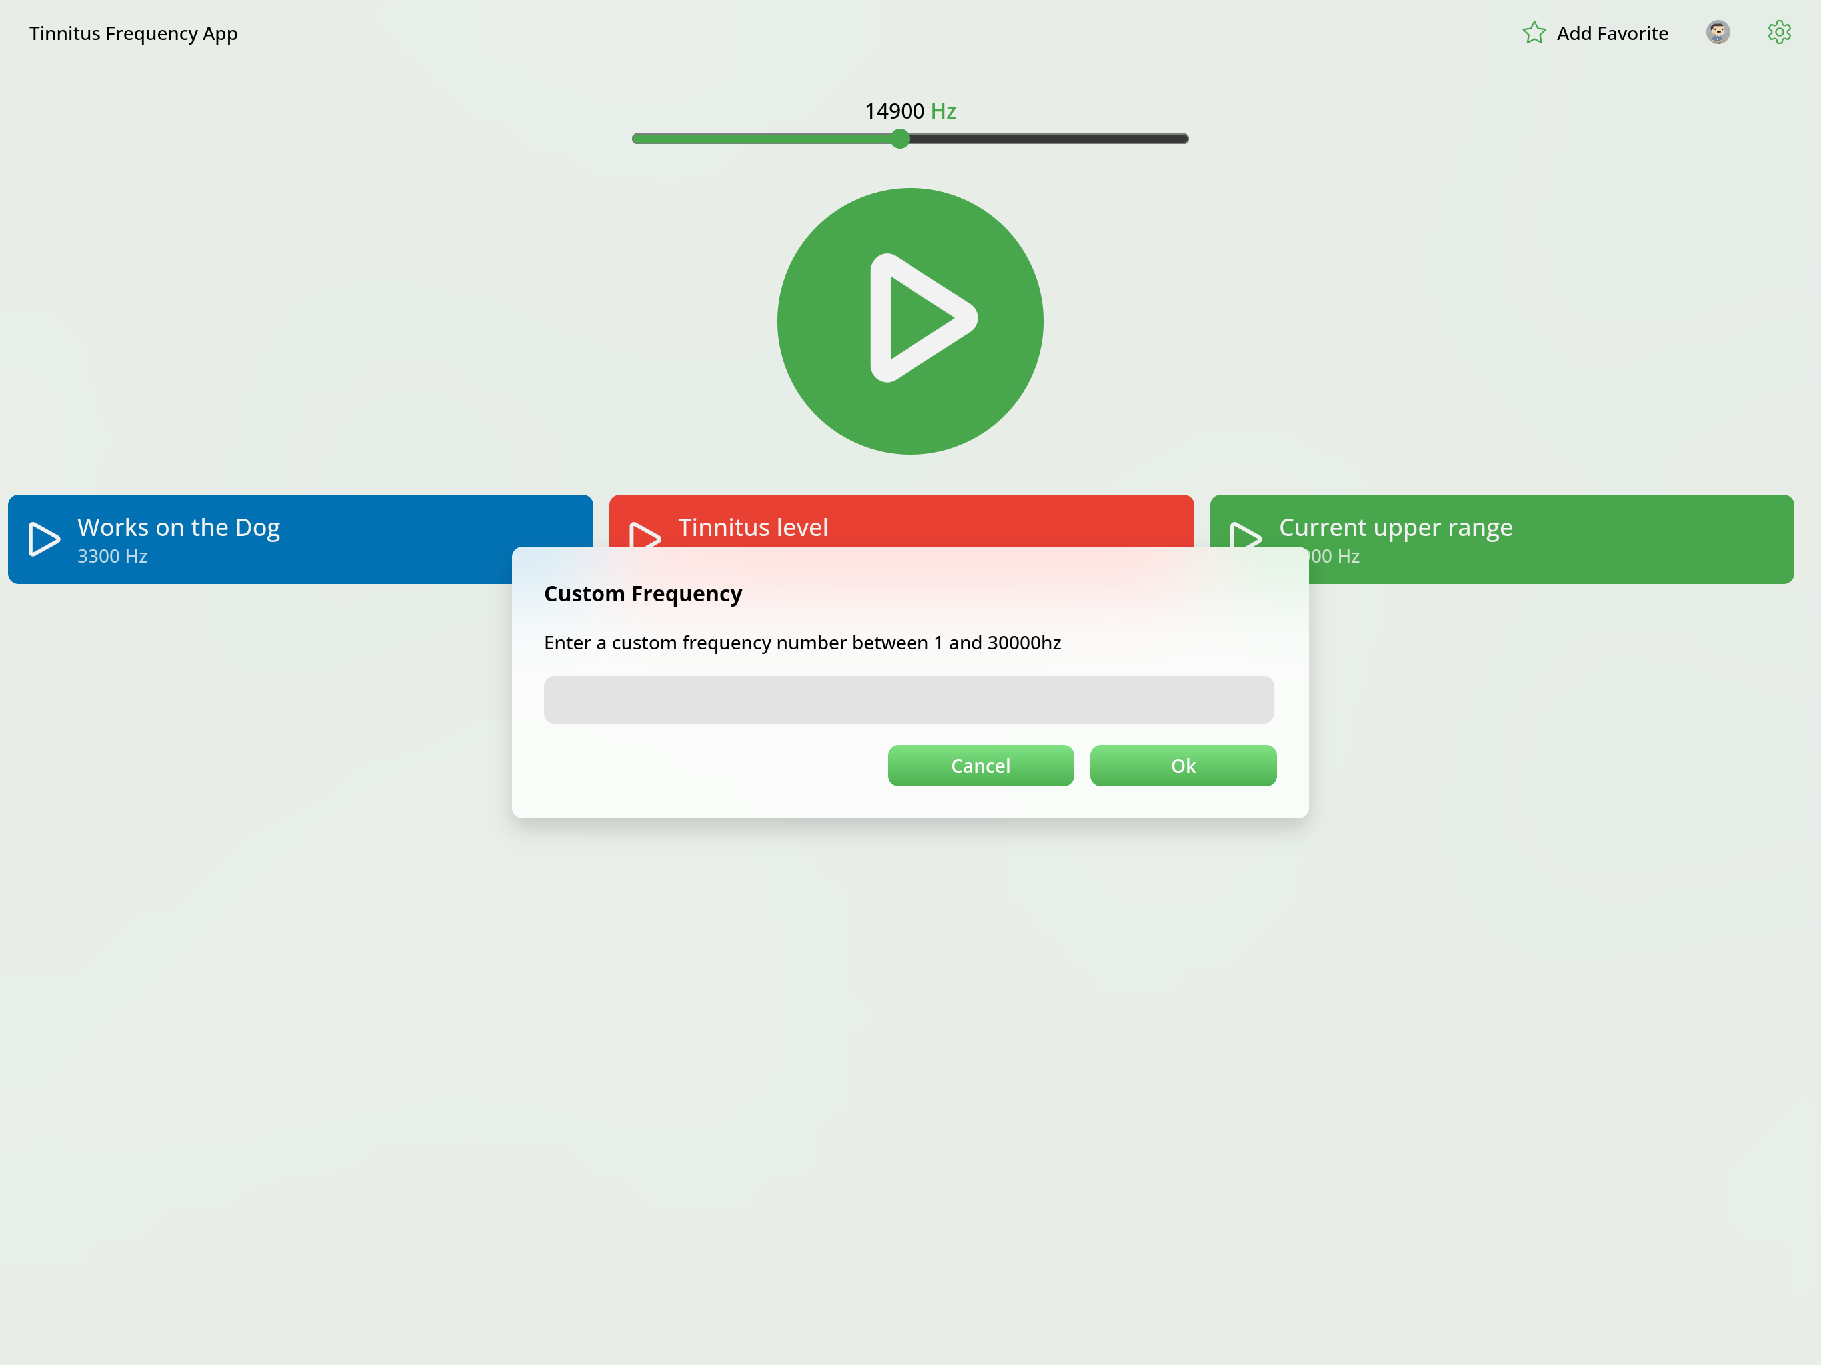Confirm the custom frequency with Ok
The height and width of the screenshot is (1365, 1821).
[x=1183, y=766]
